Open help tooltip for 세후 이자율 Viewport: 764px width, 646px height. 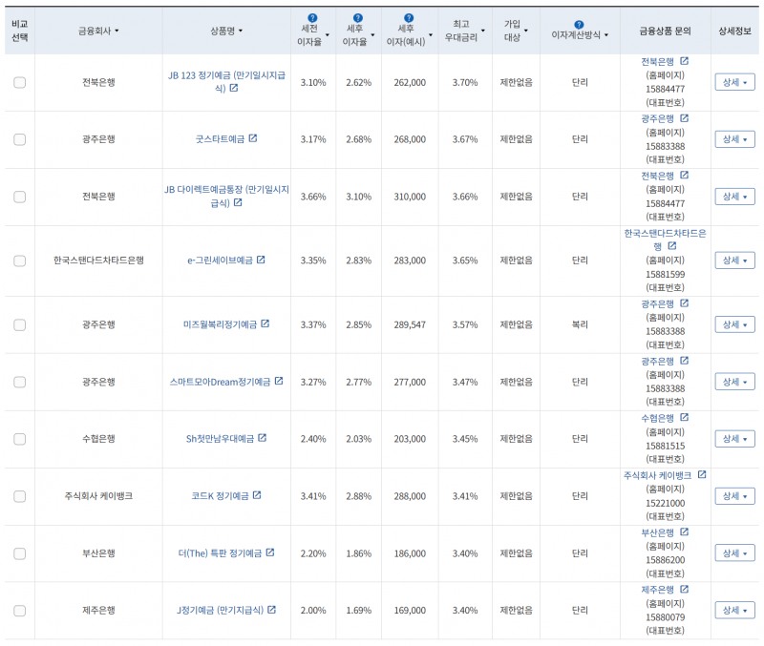(357, 18)
